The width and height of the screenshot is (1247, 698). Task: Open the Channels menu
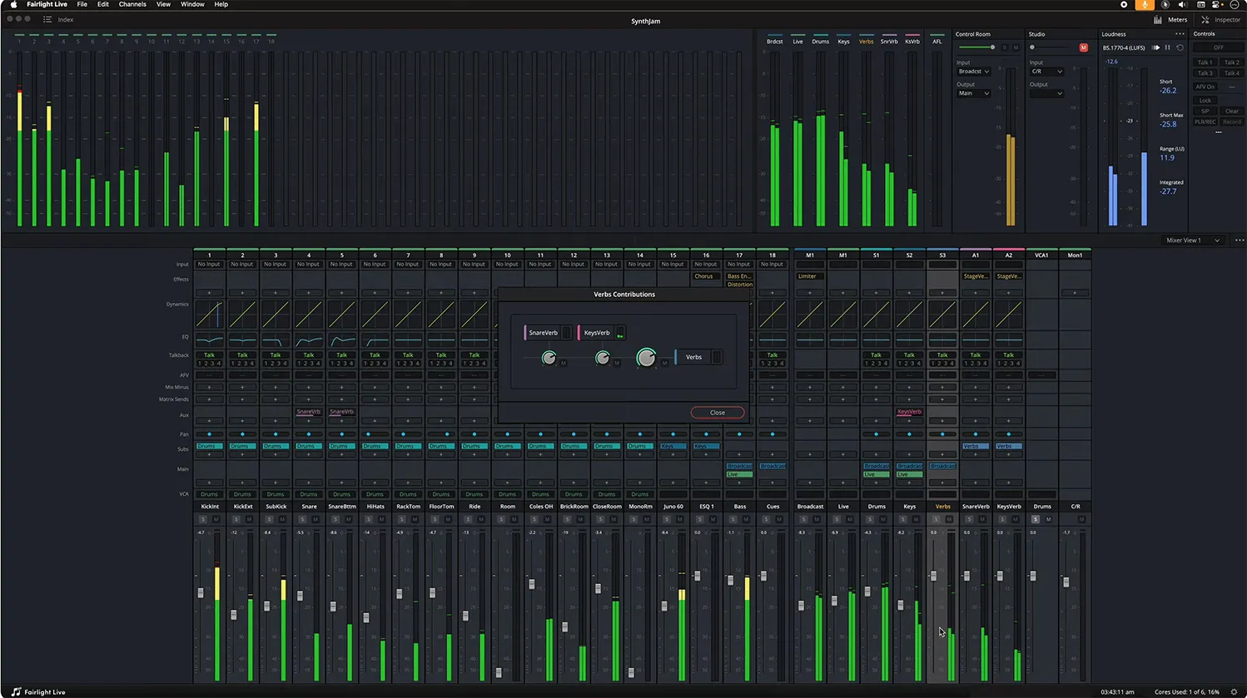132,5
